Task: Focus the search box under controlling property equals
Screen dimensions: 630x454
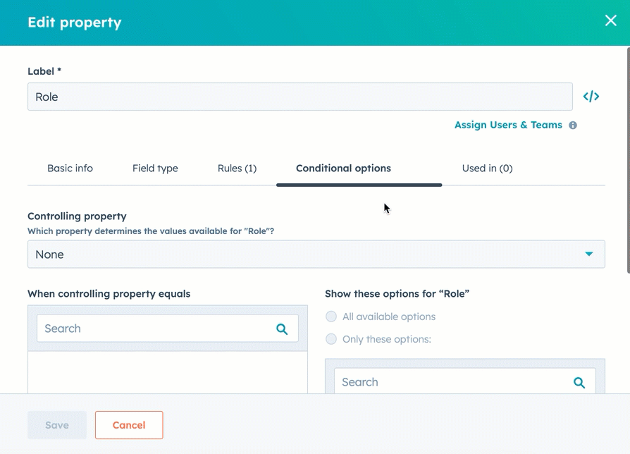Action: click(155, 329)
